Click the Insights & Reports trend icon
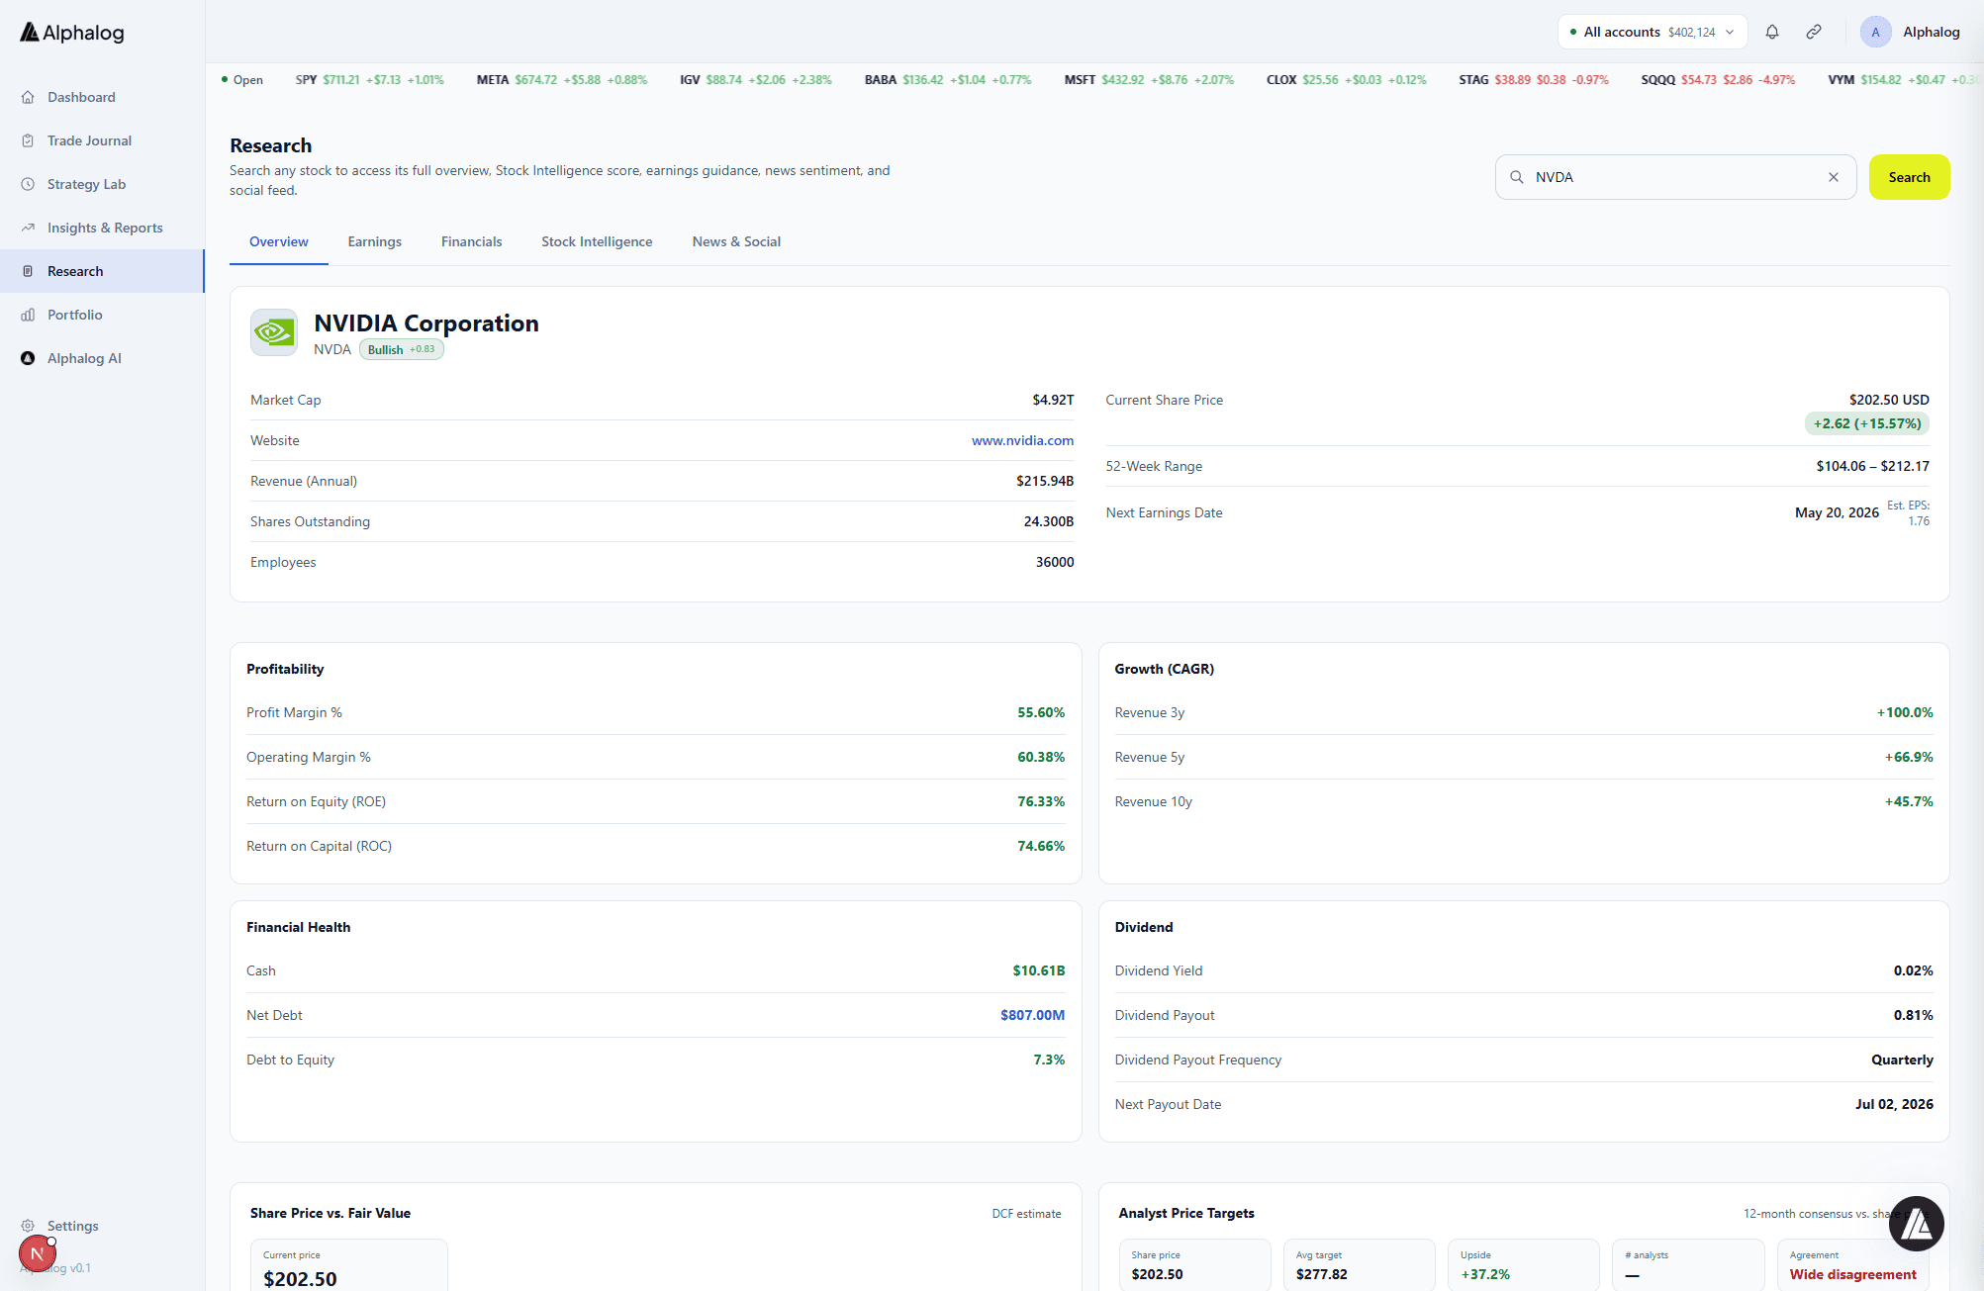This screenshot has width=1984, height=1291. 28,228
